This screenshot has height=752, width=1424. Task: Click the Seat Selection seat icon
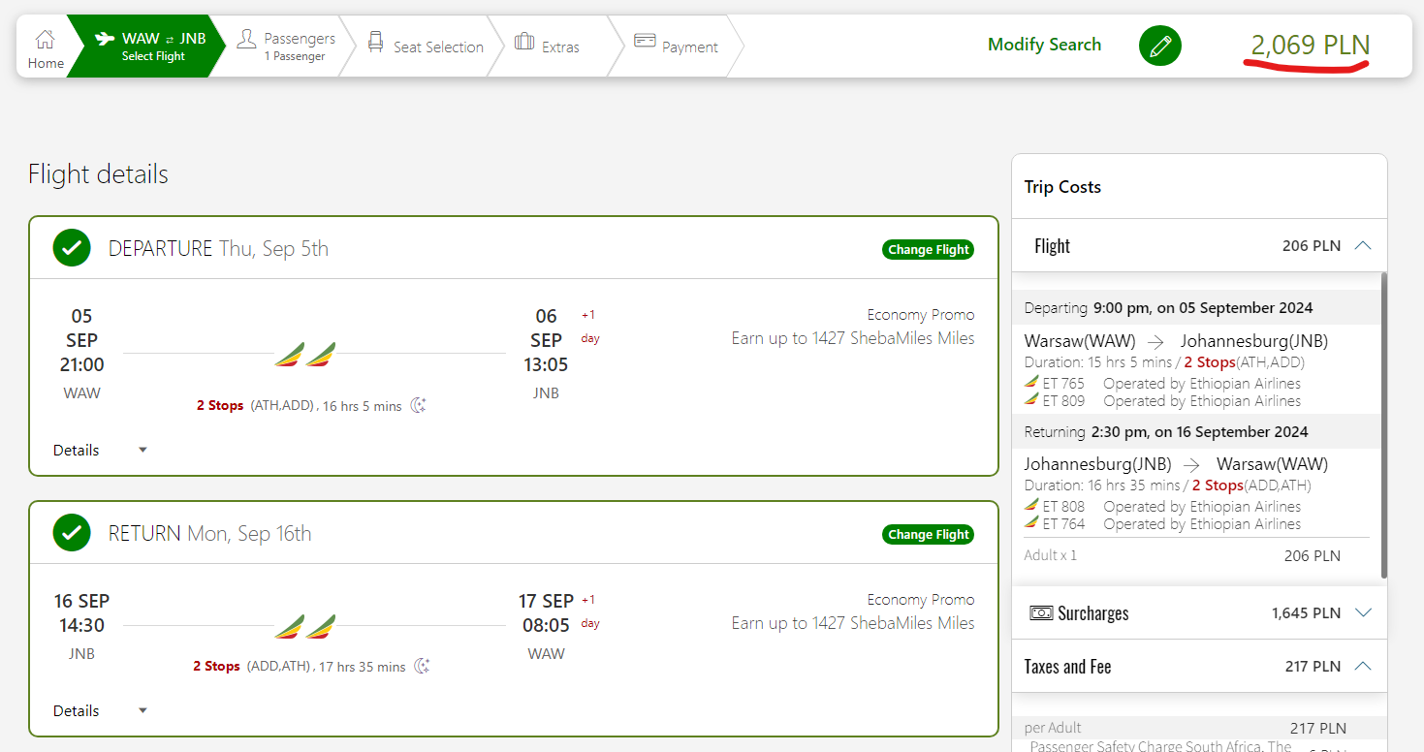coord(375,42)
